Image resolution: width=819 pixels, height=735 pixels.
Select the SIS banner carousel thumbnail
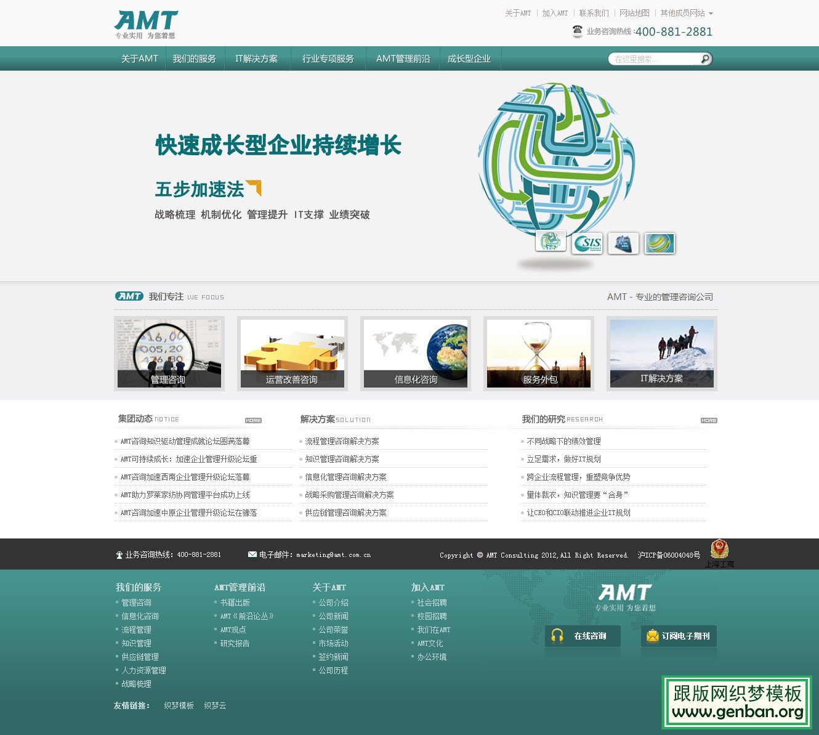pyautogui.click(x=587, y=243)
